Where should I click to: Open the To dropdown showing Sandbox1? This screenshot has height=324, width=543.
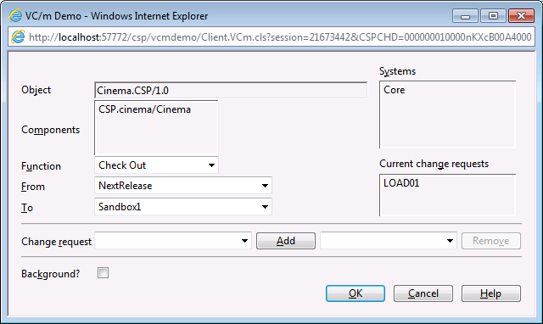(x=183, y=207)
